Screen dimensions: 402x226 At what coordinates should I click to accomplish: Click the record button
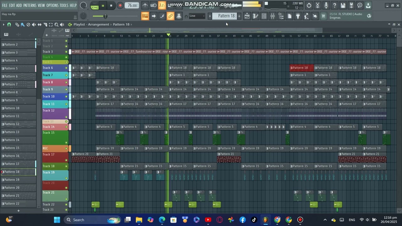click(120, 5)
